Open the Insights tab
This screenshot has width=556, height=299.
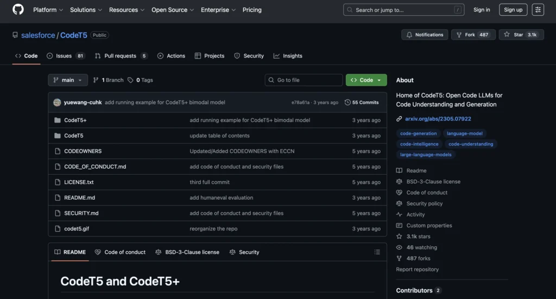[x=288, y=56]
